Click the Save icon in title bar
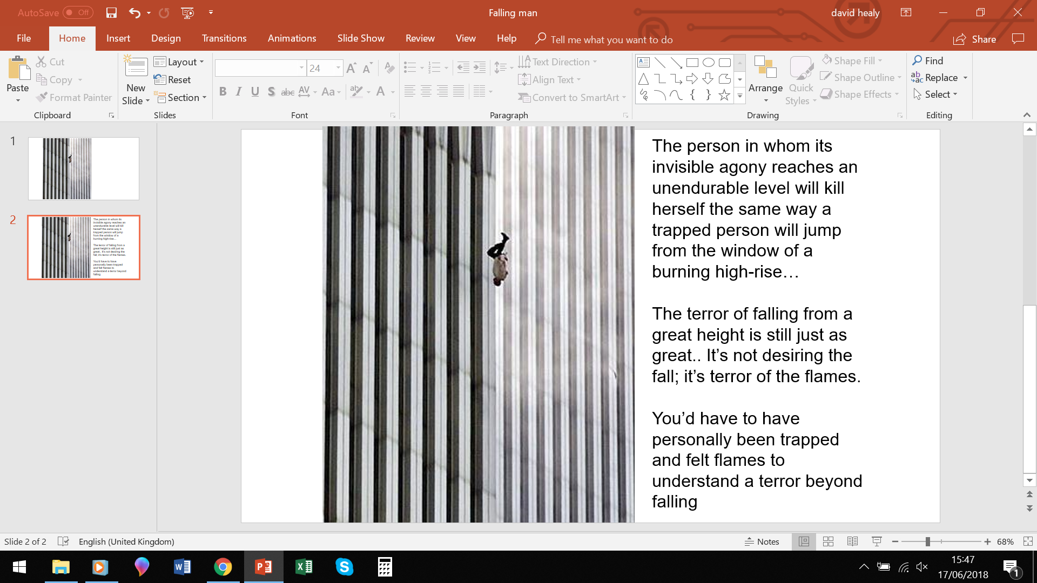Viewport: 1037px width, 583px height. (111, 12)
